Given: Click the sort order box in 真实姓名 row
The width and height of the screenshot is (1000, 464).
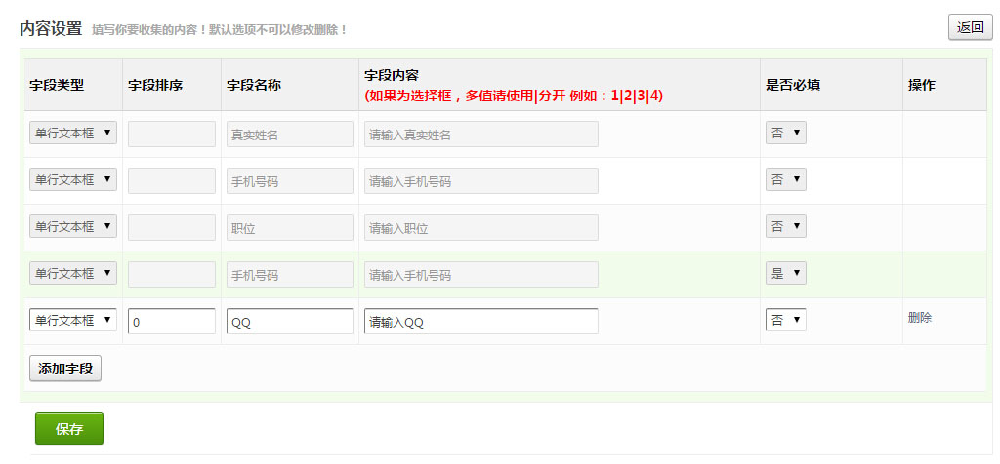Looking at the screenshot, I should click(x=172, y=135).
